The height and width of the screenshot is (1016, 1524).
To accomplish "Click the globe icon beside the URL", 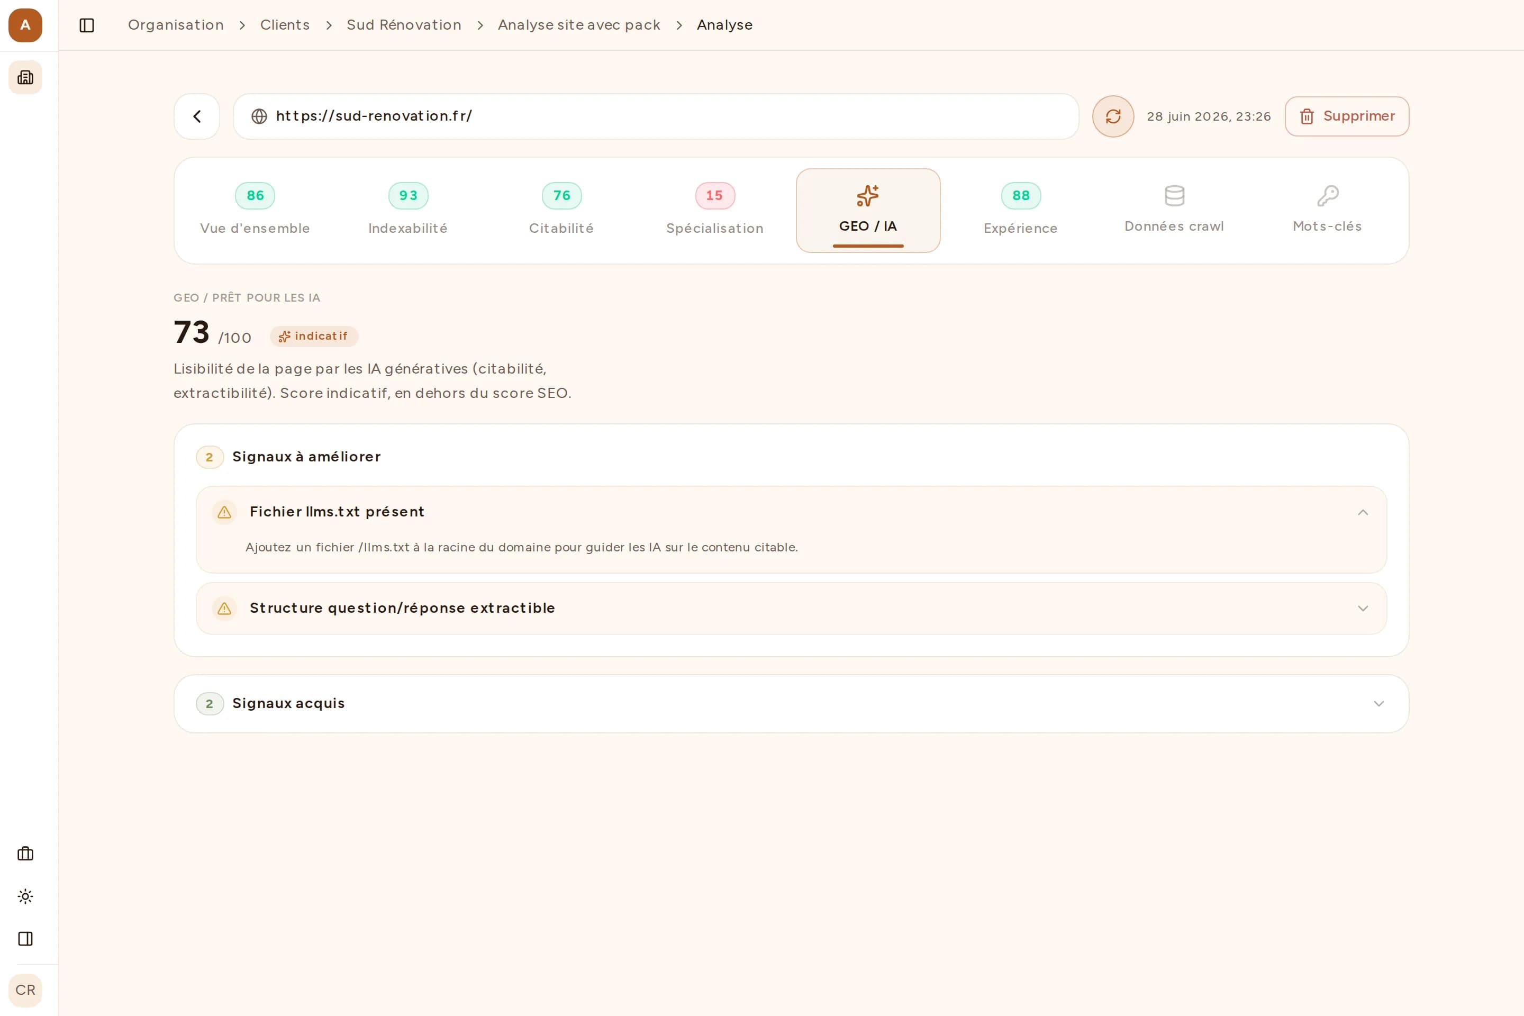I will click(x=259, y=116).
